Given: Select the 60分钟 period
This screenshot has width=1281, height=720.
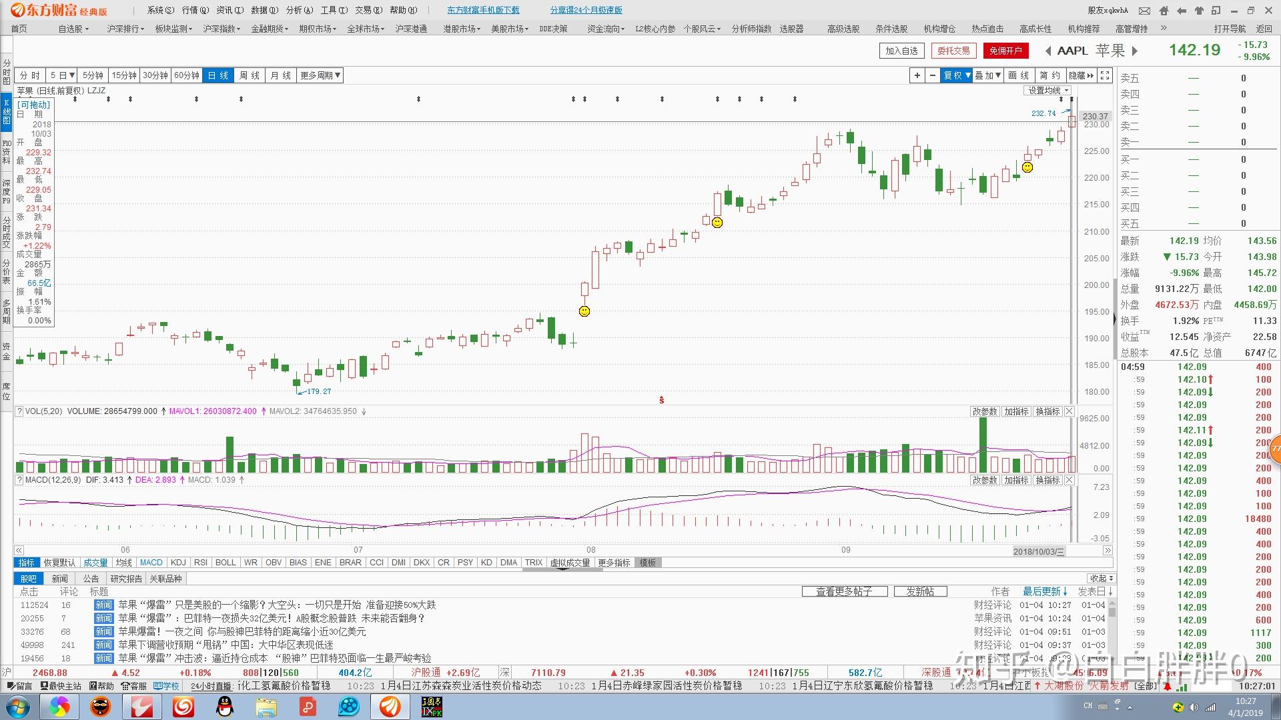Looking at the screenshot, I should [x=187, y=75].
